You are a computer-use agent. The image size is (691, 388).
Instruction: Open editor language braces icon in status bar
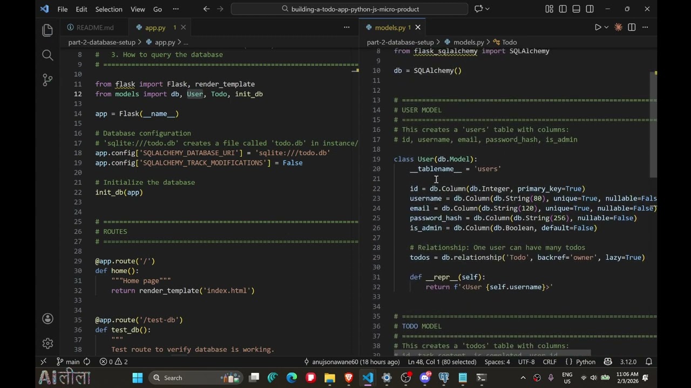[x=568, y=362]
